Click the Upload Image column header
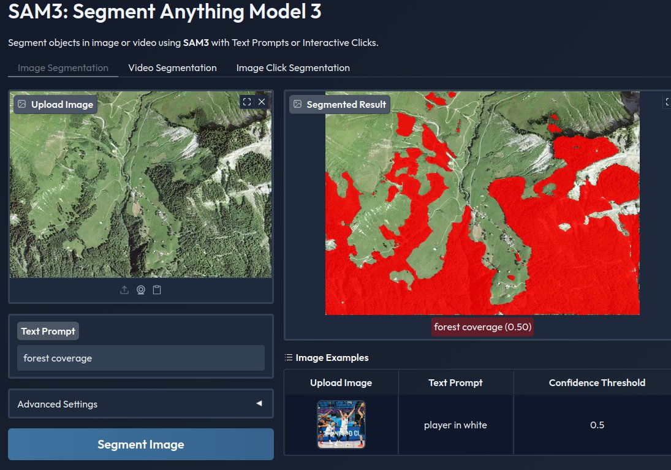671x470 pixels. (x=341, y=382)
